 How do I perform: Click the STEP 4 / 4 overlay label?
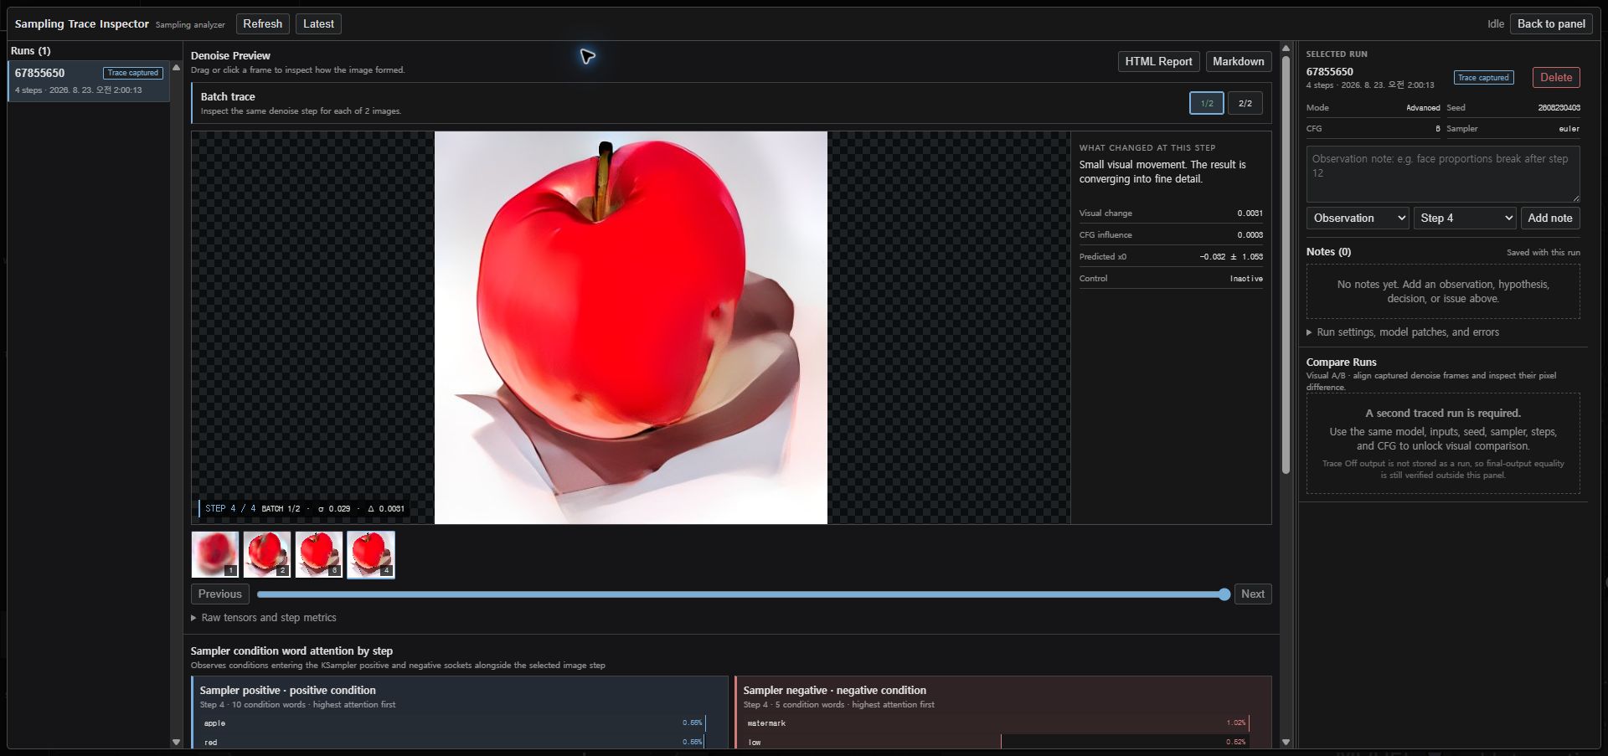point(230,509)
